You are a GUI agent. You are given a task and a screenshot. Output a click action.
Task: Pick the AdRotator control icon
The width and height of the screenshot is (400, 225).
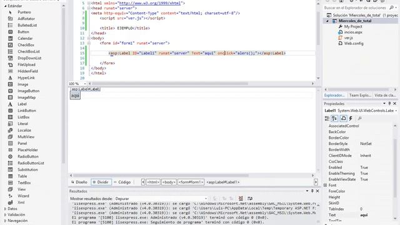click(11, 19)
